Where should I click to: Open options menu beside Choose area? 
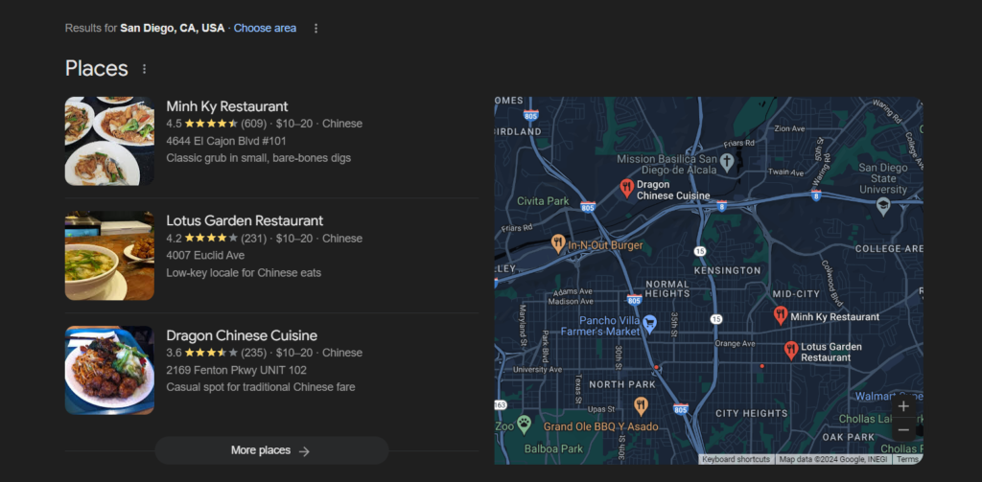coord(316,29)
